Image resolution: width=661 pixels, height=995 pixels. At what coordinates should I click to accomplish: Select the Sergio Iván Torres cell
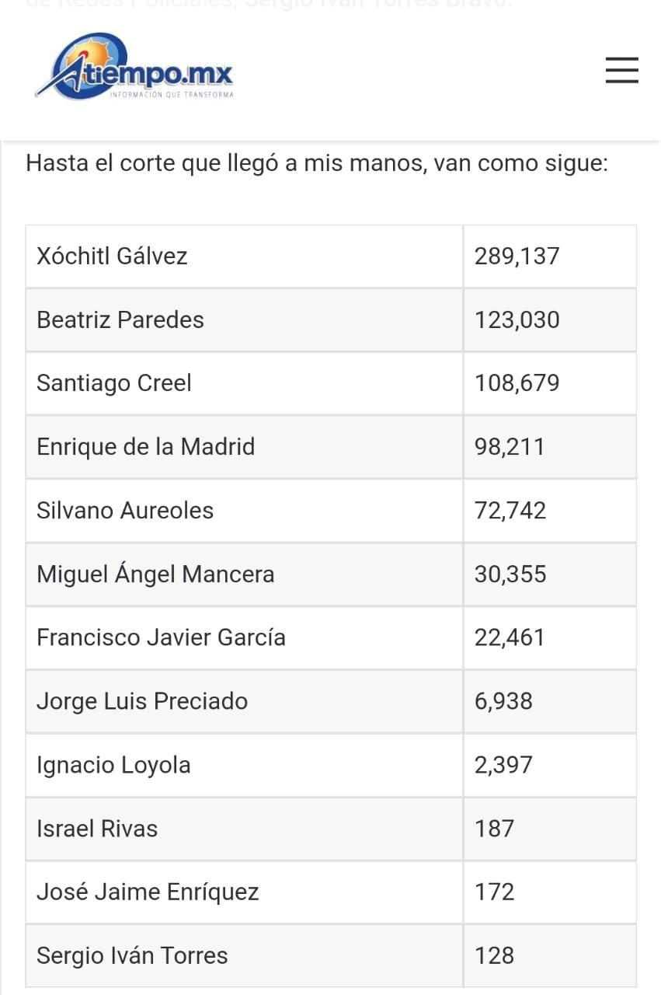(x=132, y=955)
